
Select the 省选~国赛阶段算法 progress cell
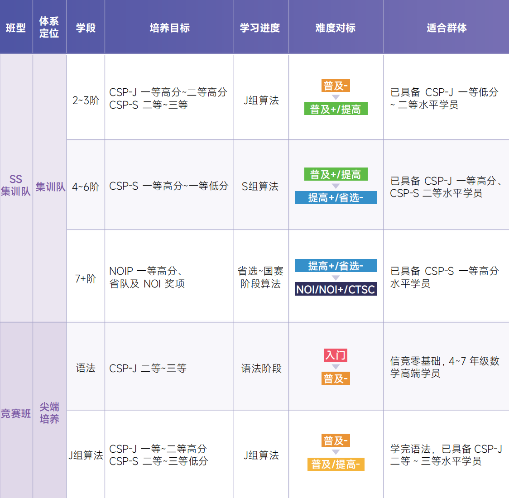tap(260, 277)
